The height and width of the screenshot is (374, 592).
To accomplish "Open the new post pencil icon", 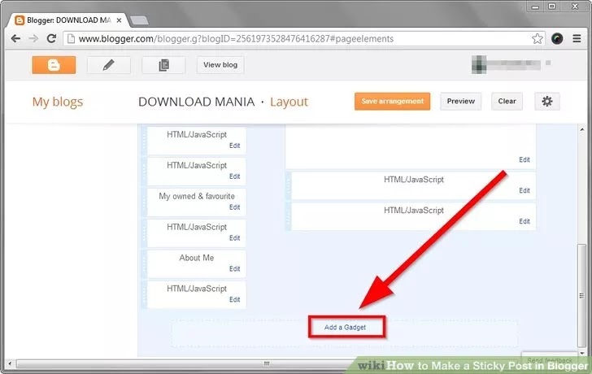I will [x=109, y=65].
